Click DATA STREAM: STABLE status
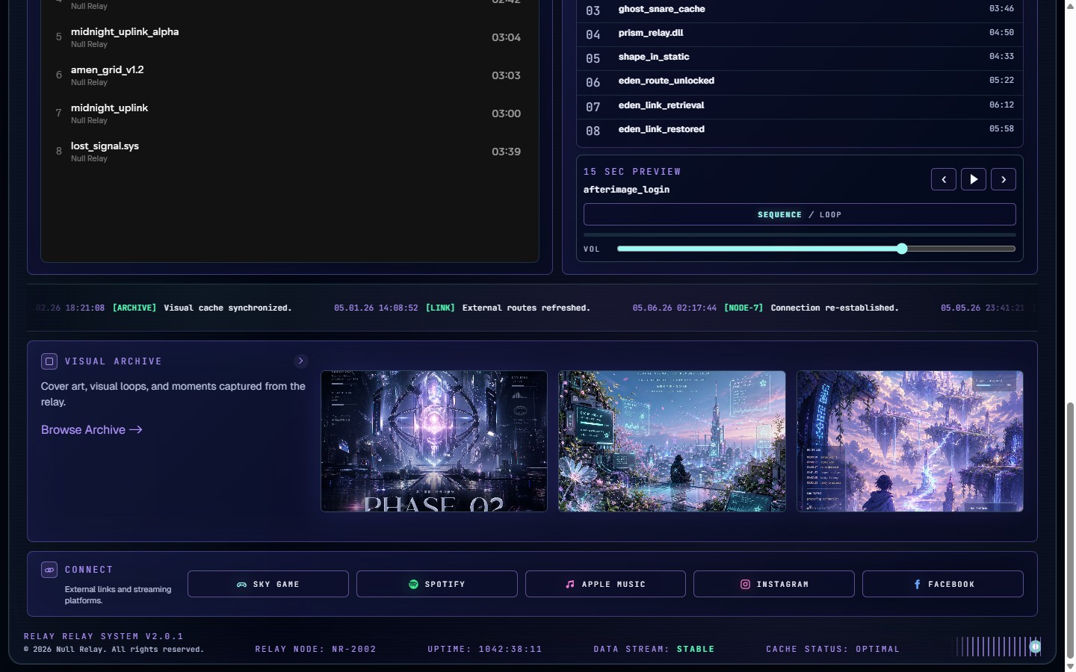Screen dimensions: 1076x672 coord(654,649)
